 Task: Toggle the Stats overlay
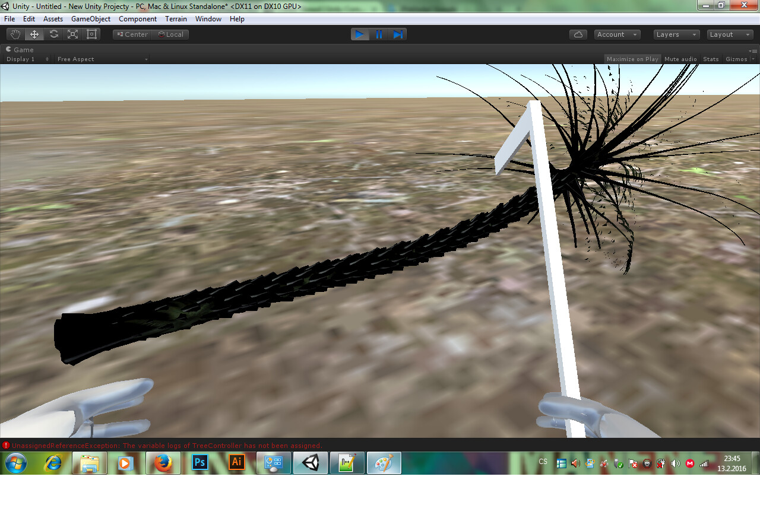tap(710, 59)
